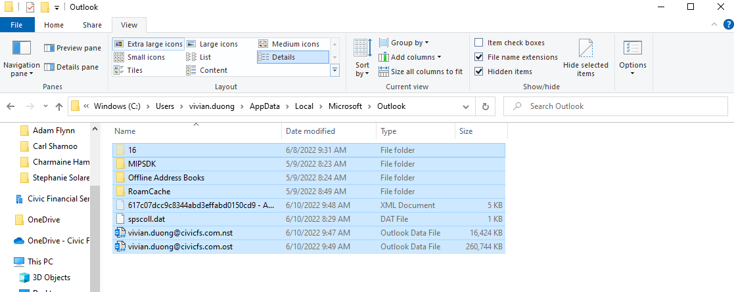Switch layout to Tiles

pos(129,70)
